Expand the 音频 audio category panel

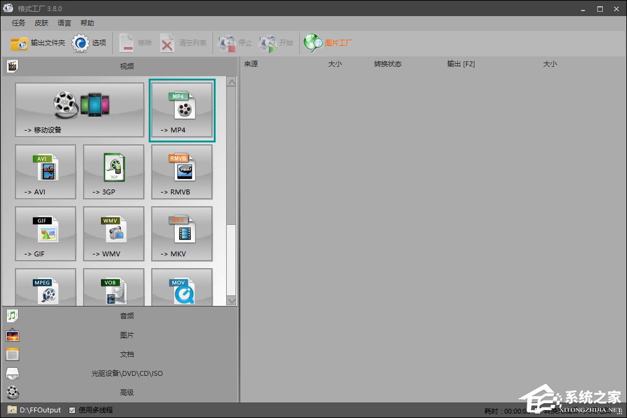126,316
